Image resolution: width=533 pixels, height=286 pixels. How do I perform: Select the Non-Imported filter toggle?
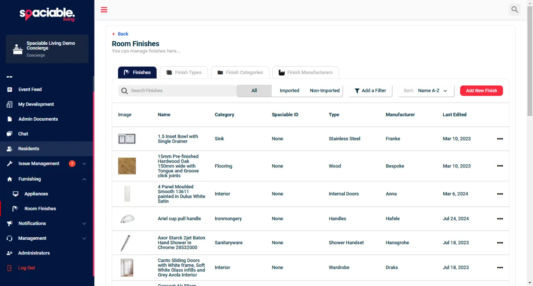[325, 91]
